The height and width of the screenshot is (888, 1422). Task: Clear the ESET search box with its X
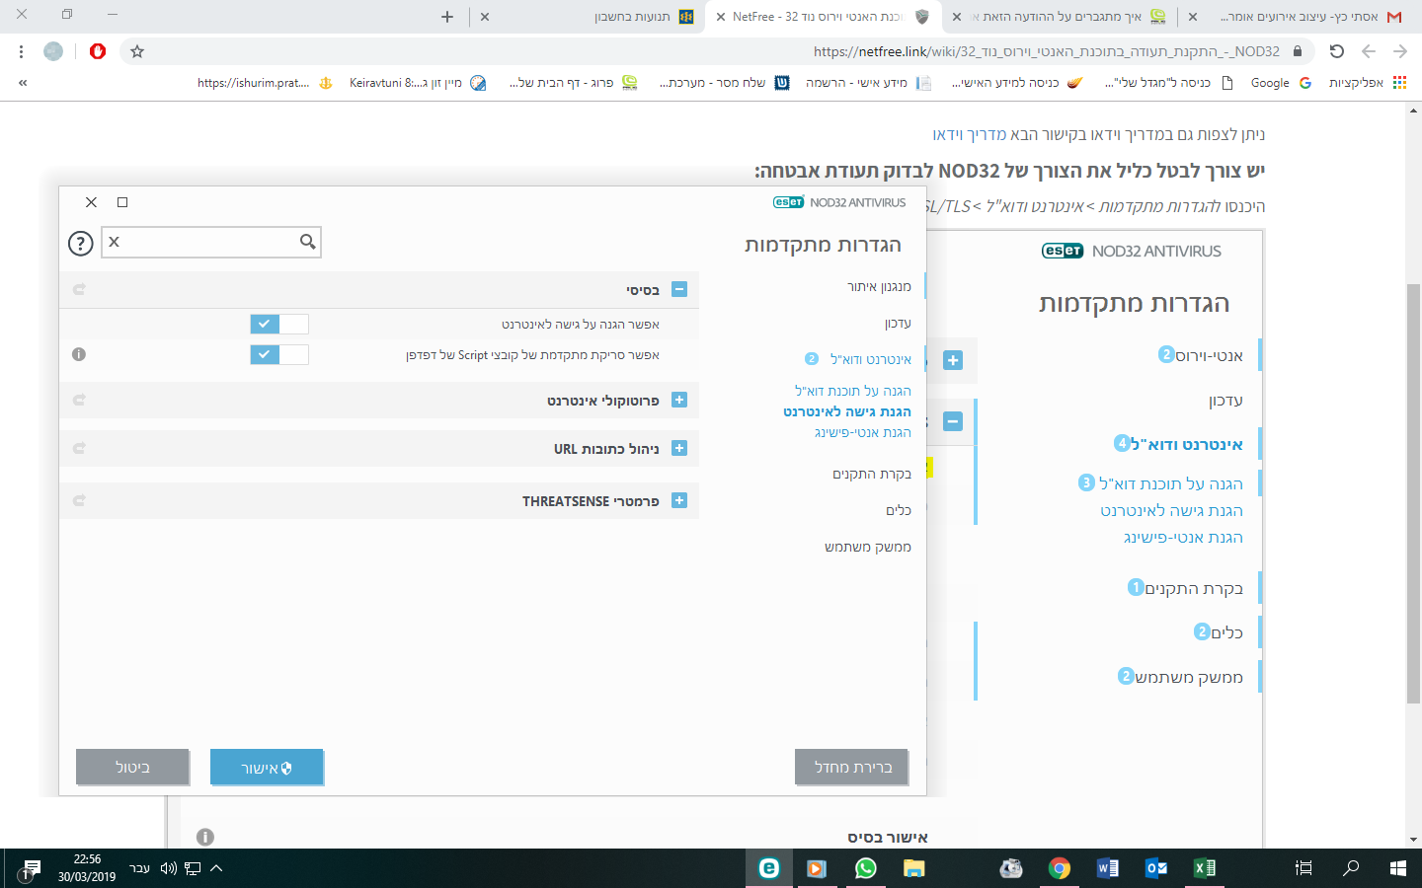pyautogui.click(x=114, y=242)
